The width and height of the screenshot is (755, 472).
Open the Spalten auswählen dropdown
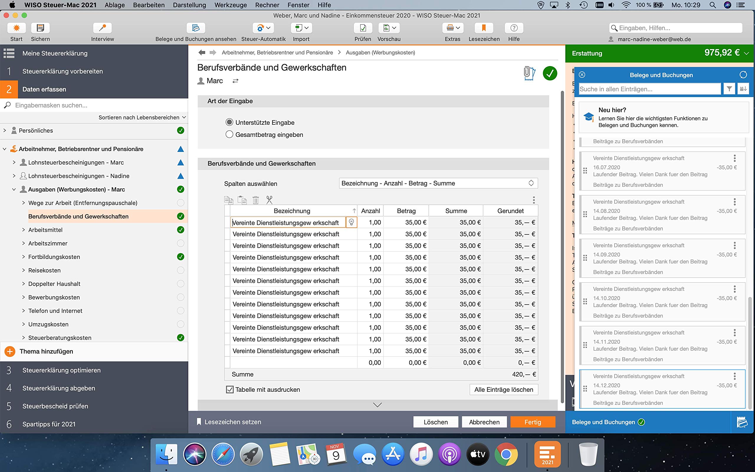pos(438,183)
